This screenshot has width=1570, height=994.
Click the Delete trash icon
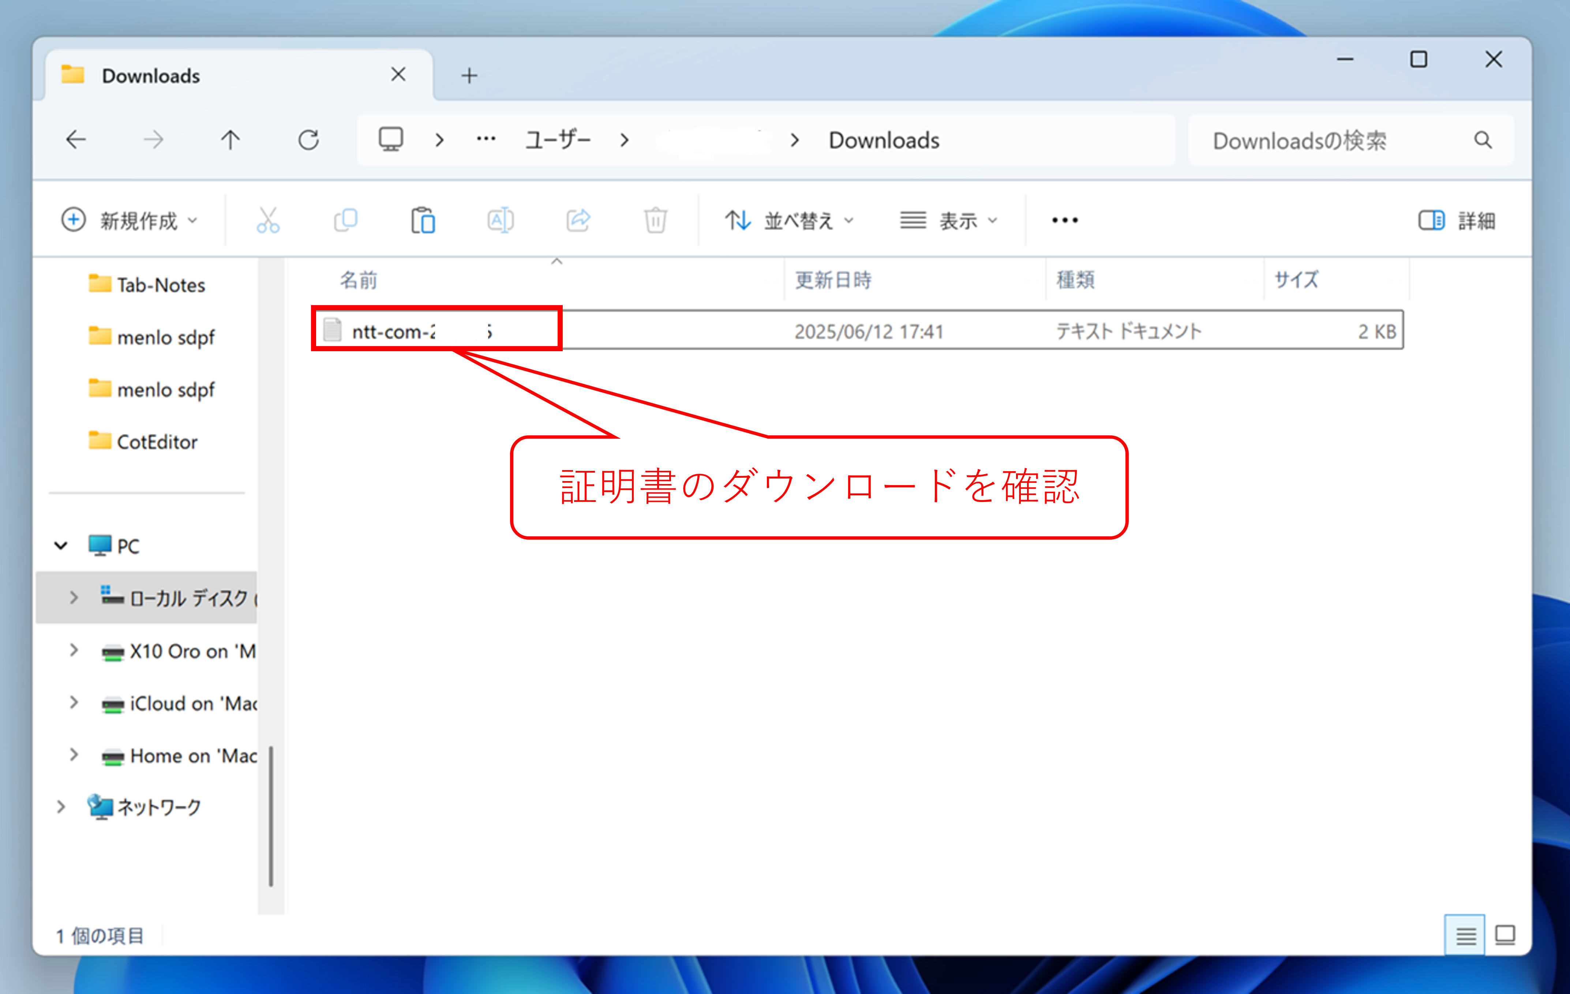(x=655, y=220)
